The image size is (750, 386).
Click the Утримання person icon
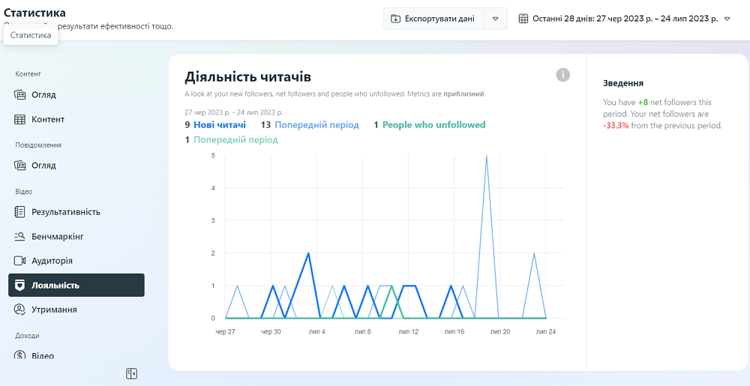pos(20,310)
